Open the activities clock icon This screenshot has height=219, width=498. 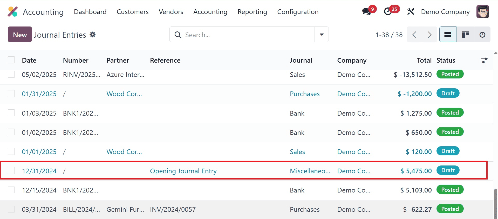tap(388, 12)
